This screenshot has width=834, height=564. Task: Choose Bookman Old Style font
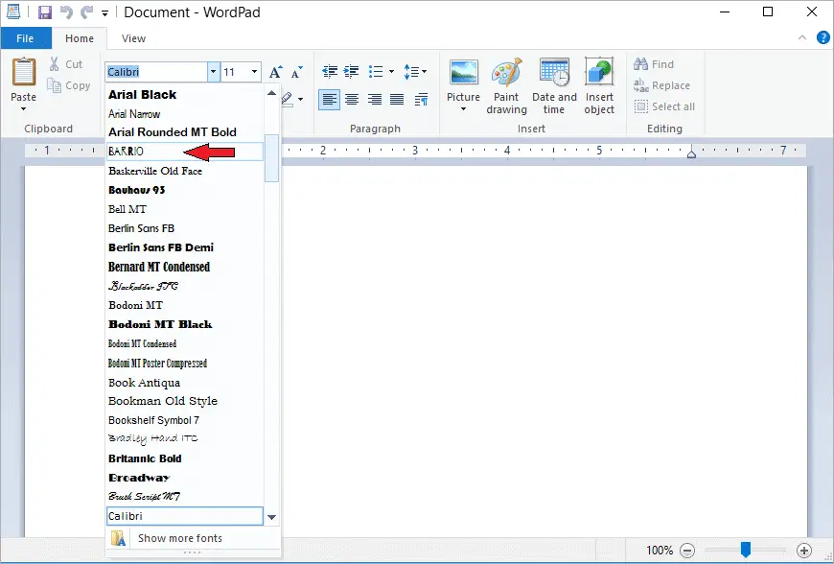point(184,401)
